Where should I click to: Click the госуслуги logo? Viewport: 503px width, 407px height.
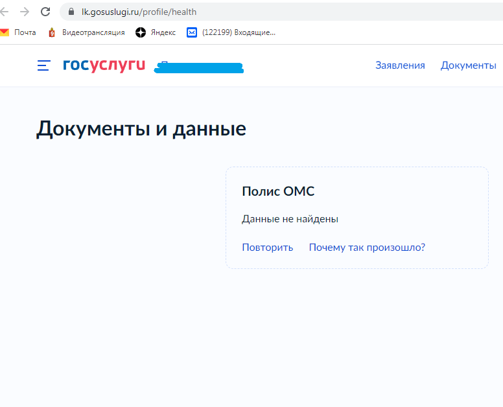point(104,65)
